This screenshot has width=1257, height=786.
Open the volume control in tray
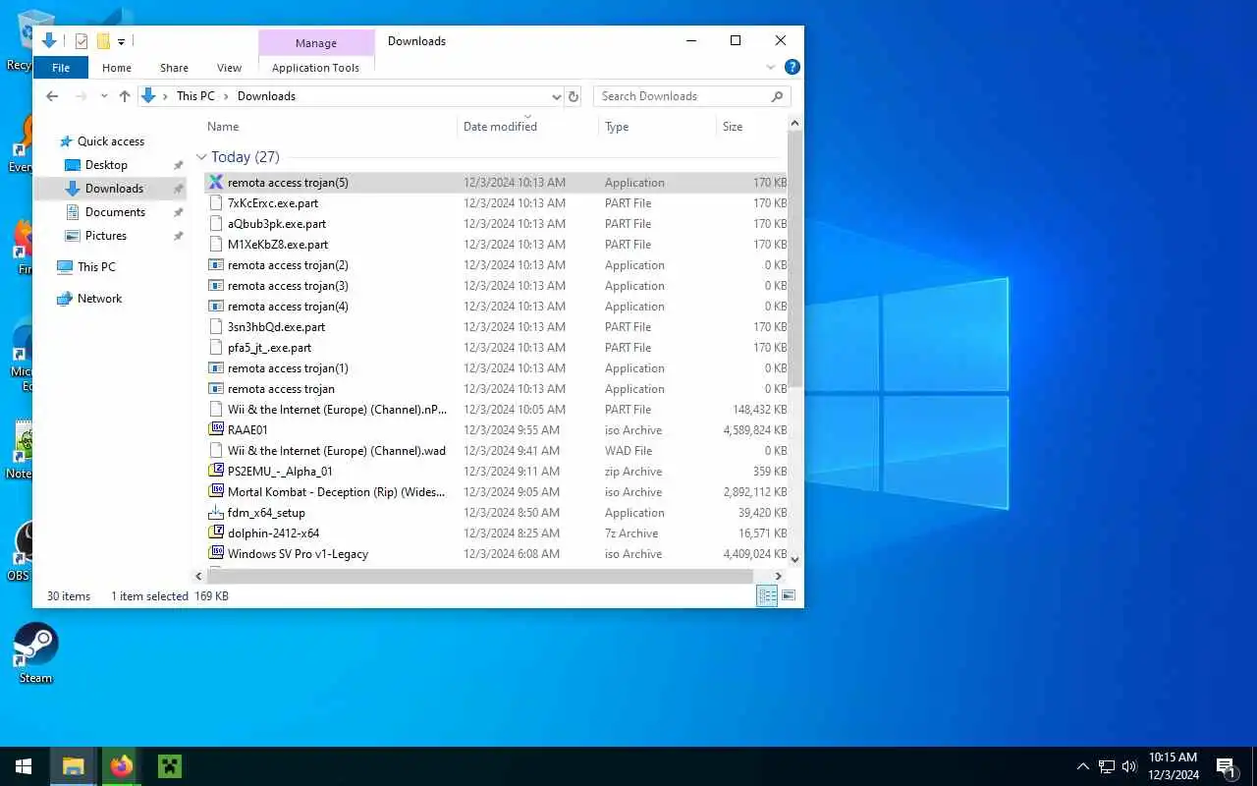point(1129,766)
